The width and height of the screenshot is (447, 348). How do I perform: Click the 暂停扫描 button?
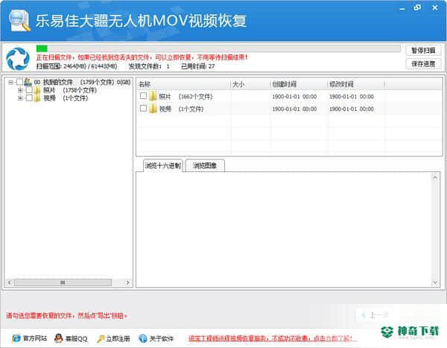coord(423,51)
